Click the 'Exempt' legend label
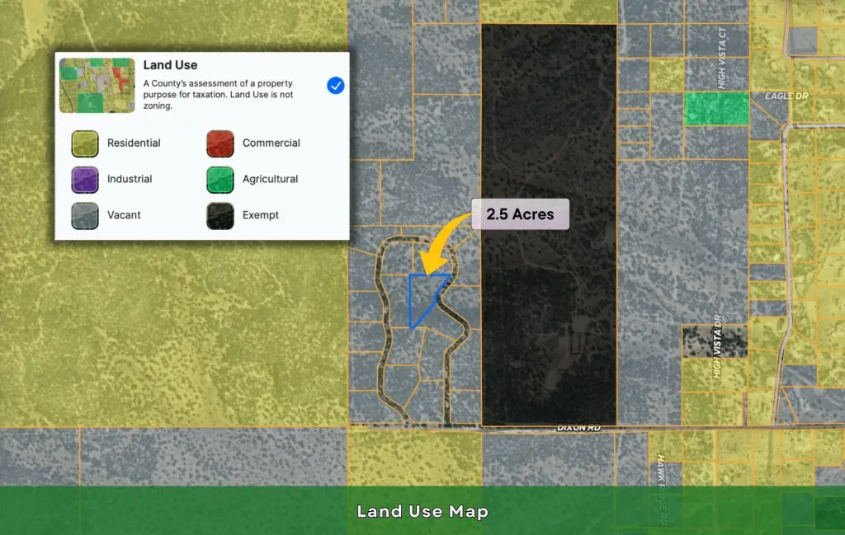Image resolution: width=845 pixels, height=535 pixels. [x=260, y=215]
